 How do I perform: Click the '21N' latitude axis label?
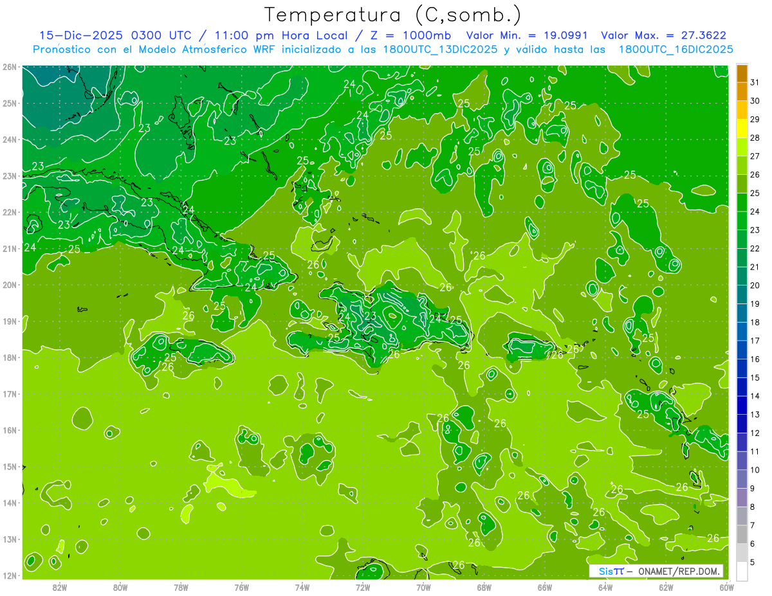coord(8,248)
